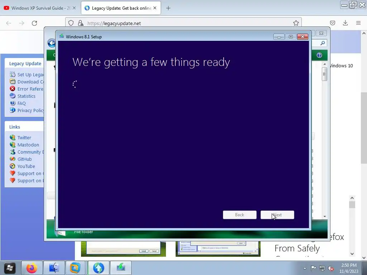Screen dimensions: 367x275
Task: Open the network tray icon
Action: coord(322,268)
